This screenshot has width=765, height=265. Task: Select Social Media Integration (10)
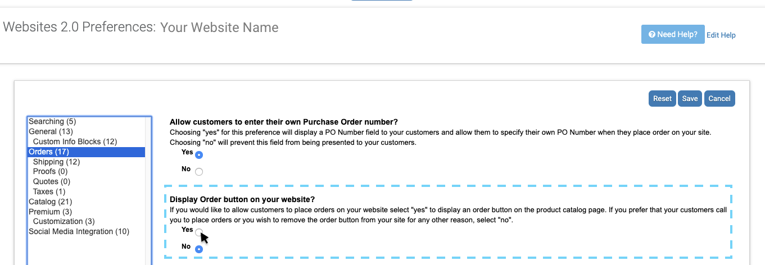click(79, 231)
